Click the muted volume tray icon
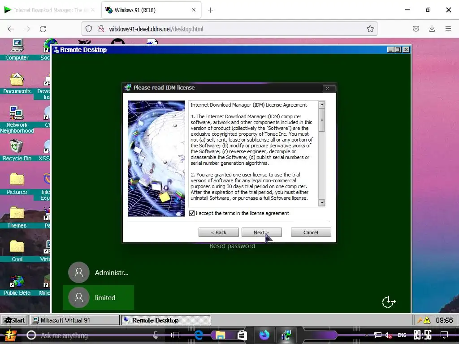Screen dimensions: 459x344 (389, 335)
